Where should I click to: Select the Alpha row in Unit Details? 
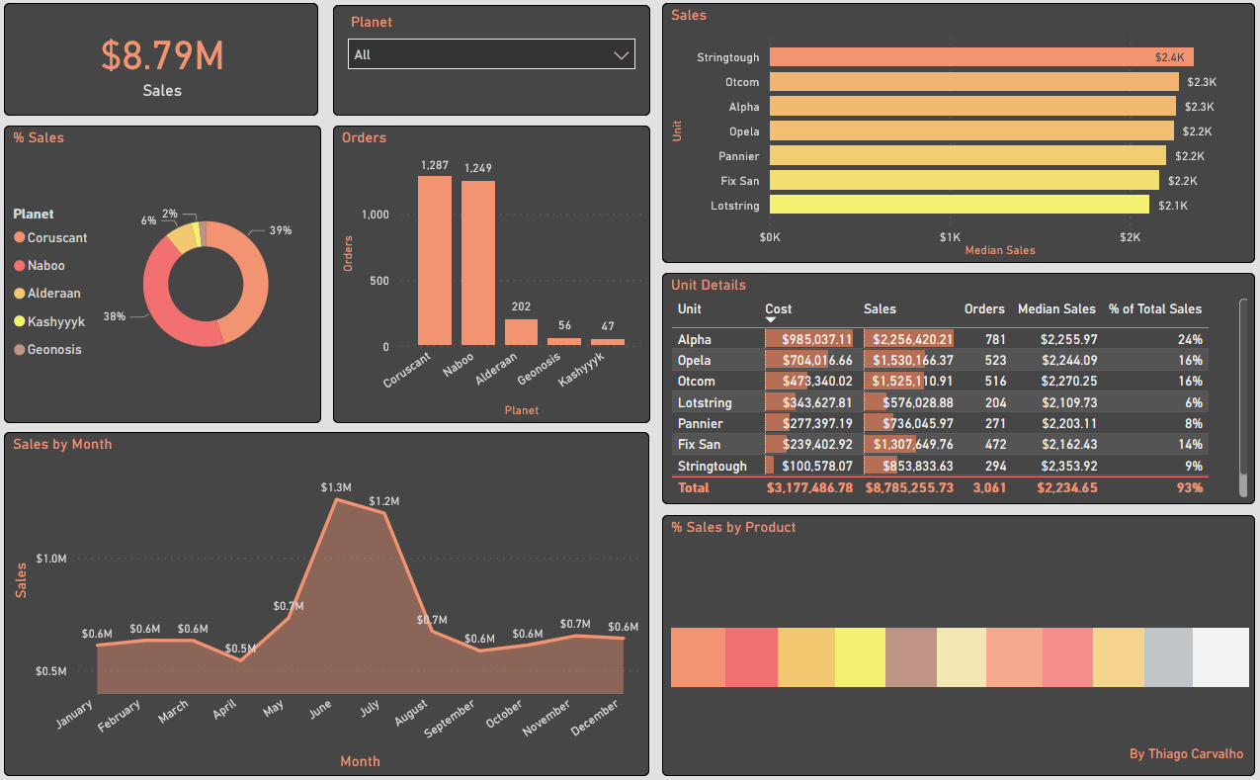coord(939,339)
